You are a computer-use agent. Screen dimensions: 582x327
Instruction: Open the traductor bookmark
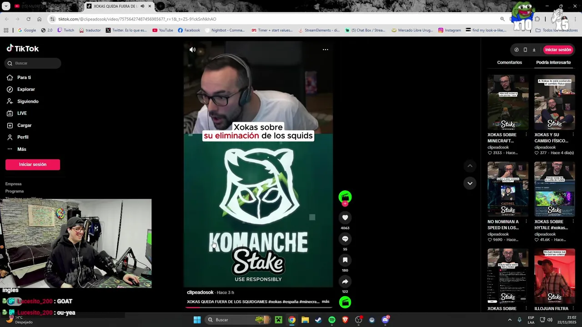click(90, 30)
